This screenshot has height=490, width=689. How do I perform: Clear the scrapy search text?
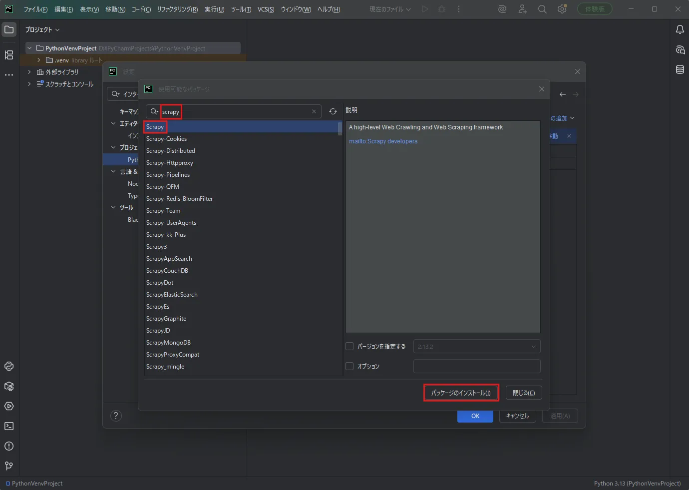tap(314, 111)
